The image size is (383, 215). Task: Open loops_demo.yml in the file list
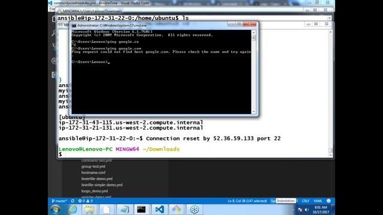tap(95, 191)
